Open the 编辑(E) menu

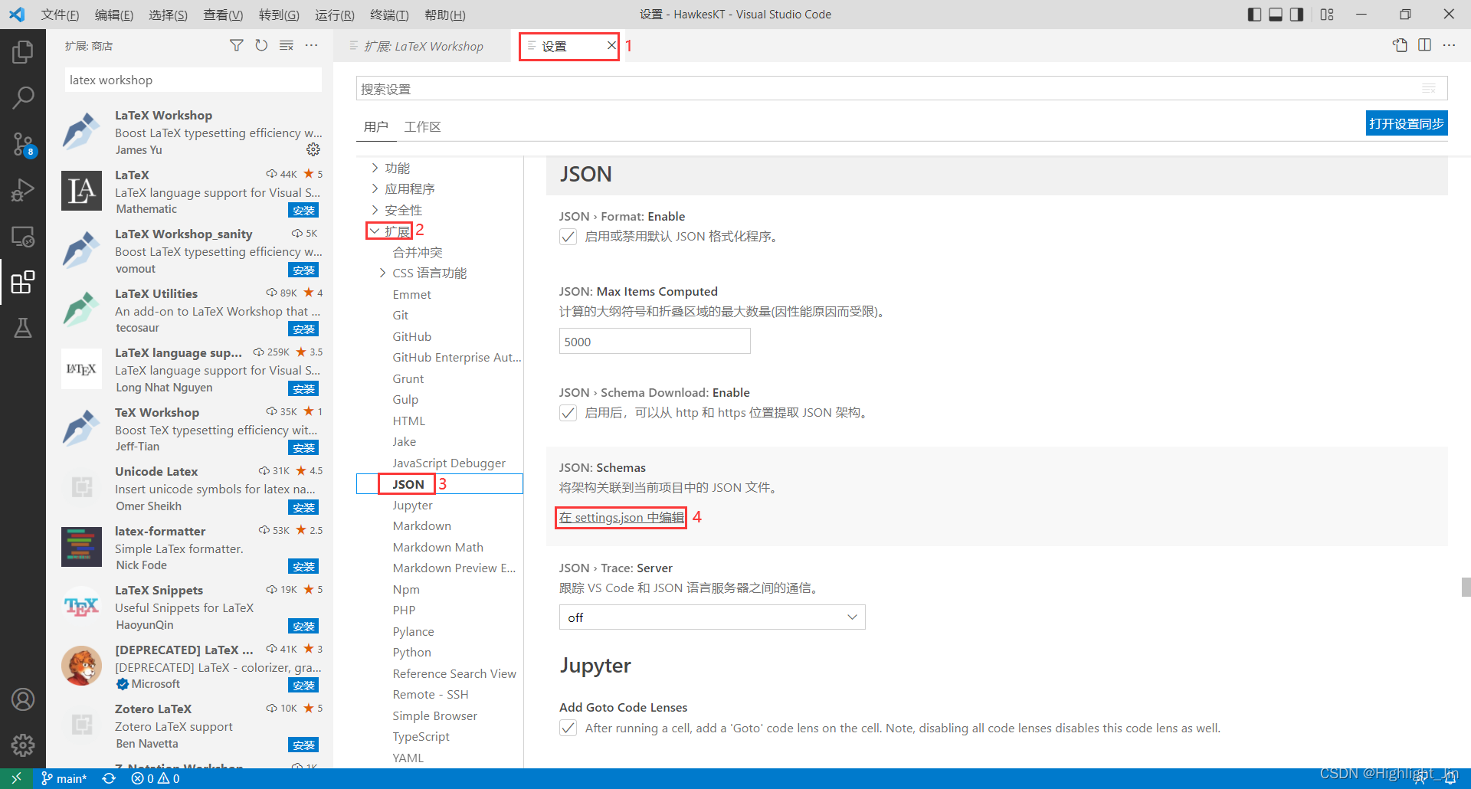(113, 15)
